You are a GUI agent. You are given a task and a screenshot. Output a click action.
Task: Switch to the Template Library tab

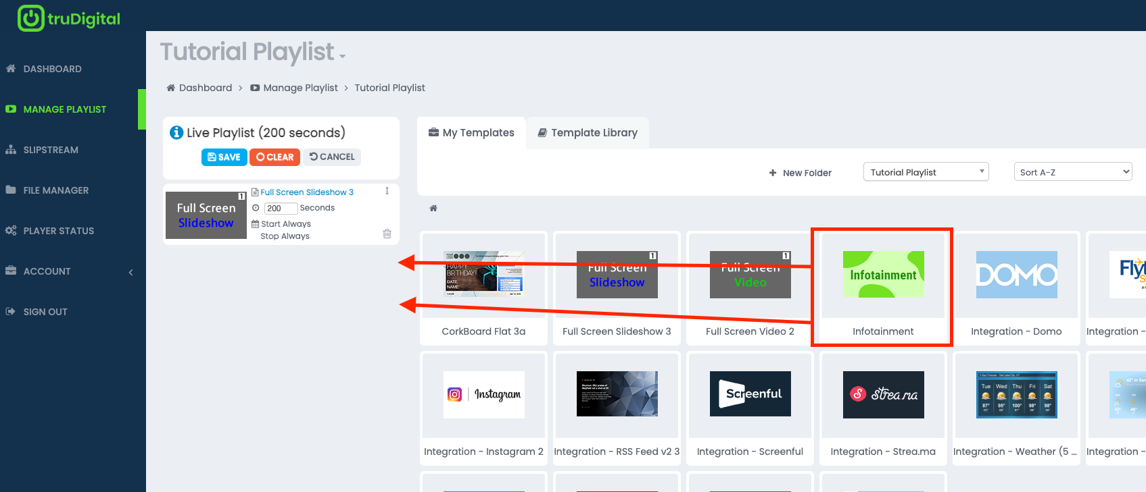[x=588, y=133]
